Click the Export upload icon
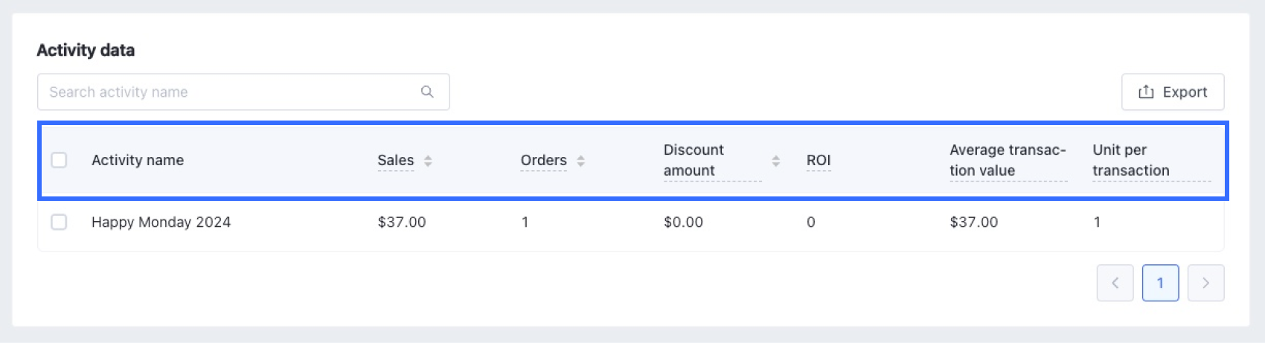This screenshot has width=1265, height=343. 1146,92
